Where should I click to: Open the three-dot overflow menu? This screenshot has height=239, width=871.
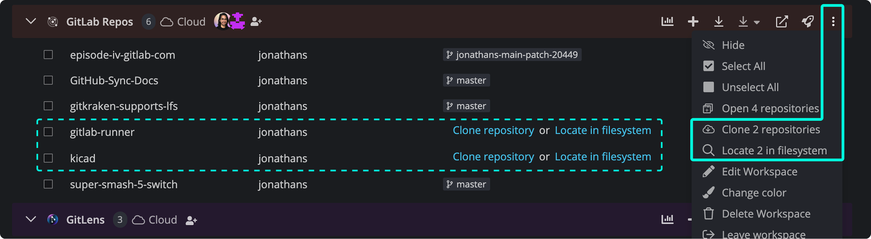[x=833, y=21]
